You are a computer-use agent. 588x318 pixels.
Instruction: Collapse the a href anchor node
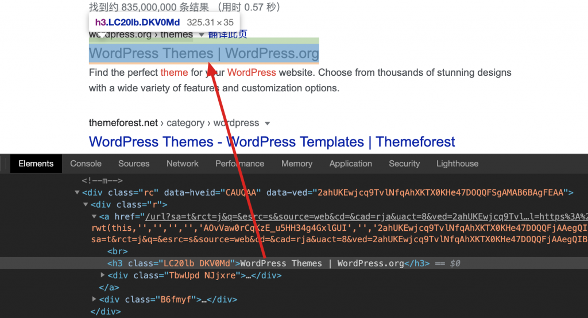pos(94,217)
